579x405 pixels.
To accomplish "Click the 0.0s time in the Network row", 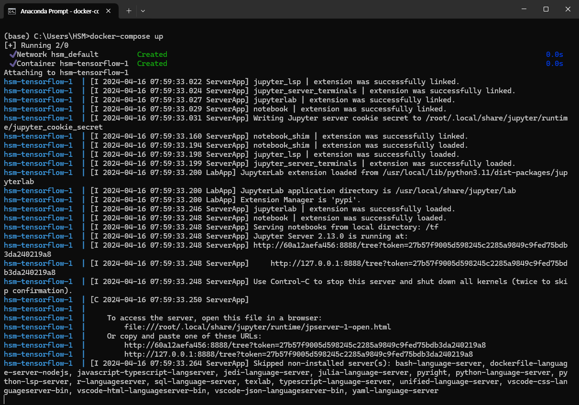I will click(555, 55).
